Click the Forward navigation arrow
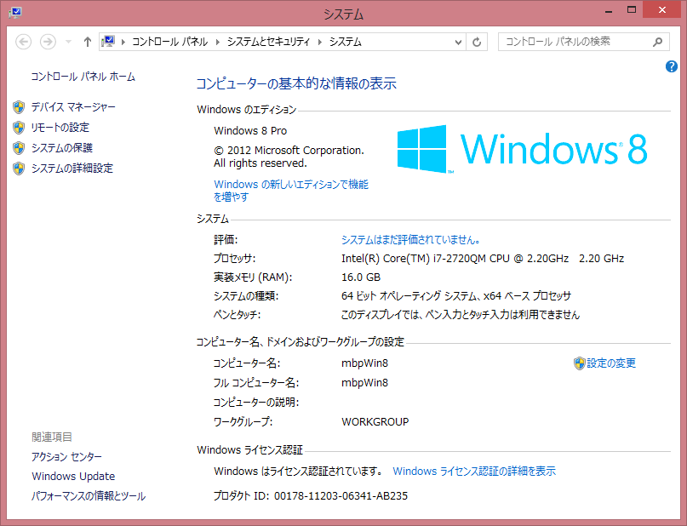The image size is (687, 526). pos(48,42)
